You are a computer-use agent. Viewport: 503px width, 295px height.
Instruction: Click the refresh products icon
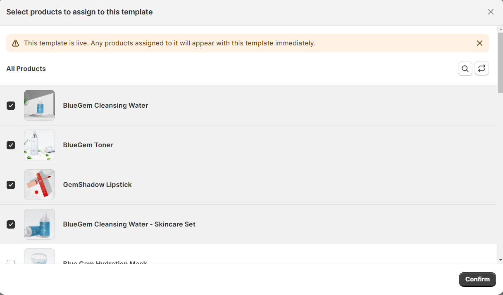point(482,69)
